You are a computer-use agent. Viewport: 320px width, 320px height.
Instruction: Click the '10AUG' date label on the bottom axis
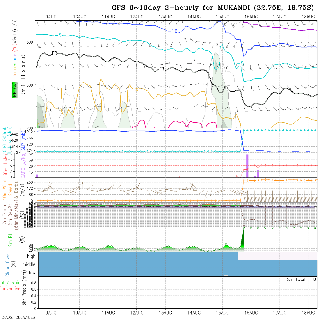click(80, 313)
